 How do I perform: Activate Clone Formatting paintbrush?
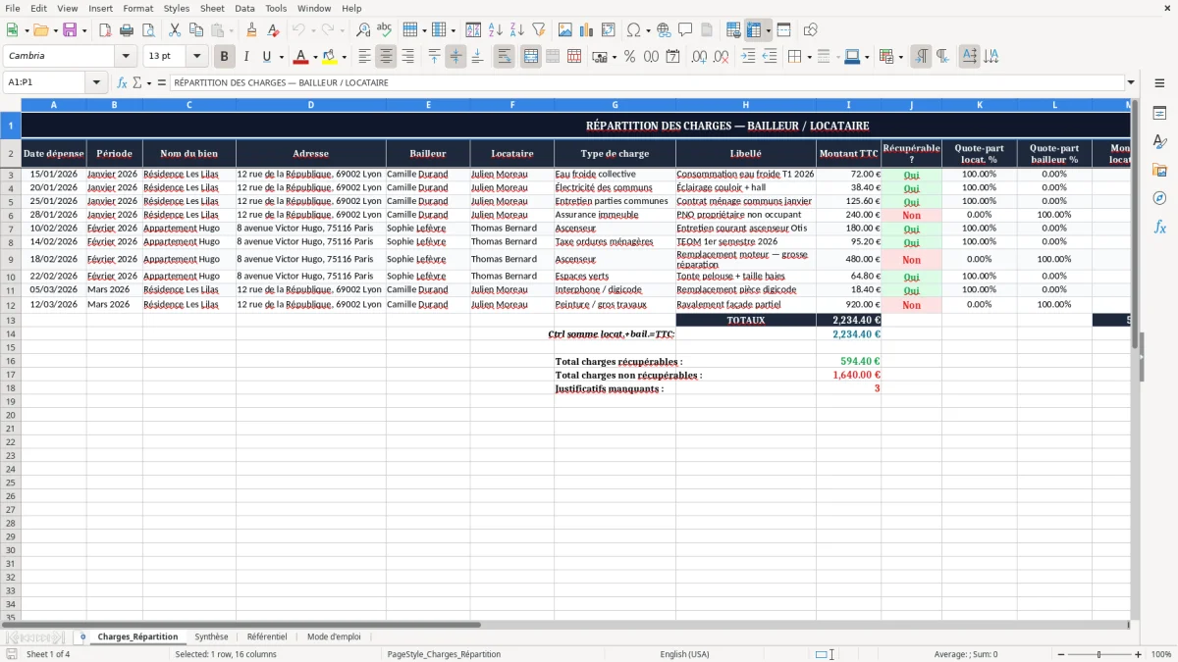pos(251,30)
